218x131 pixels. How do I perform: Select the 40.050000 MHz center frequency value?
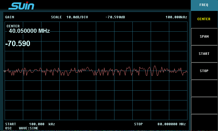tap(29, 31)
